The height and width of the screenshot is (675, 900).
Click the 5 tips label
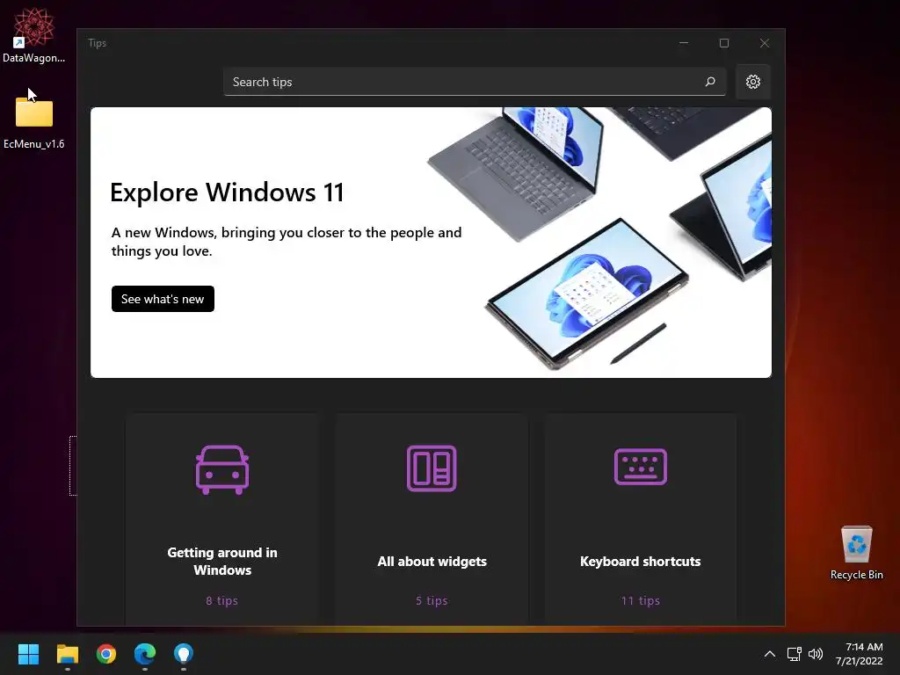point(432,600)
